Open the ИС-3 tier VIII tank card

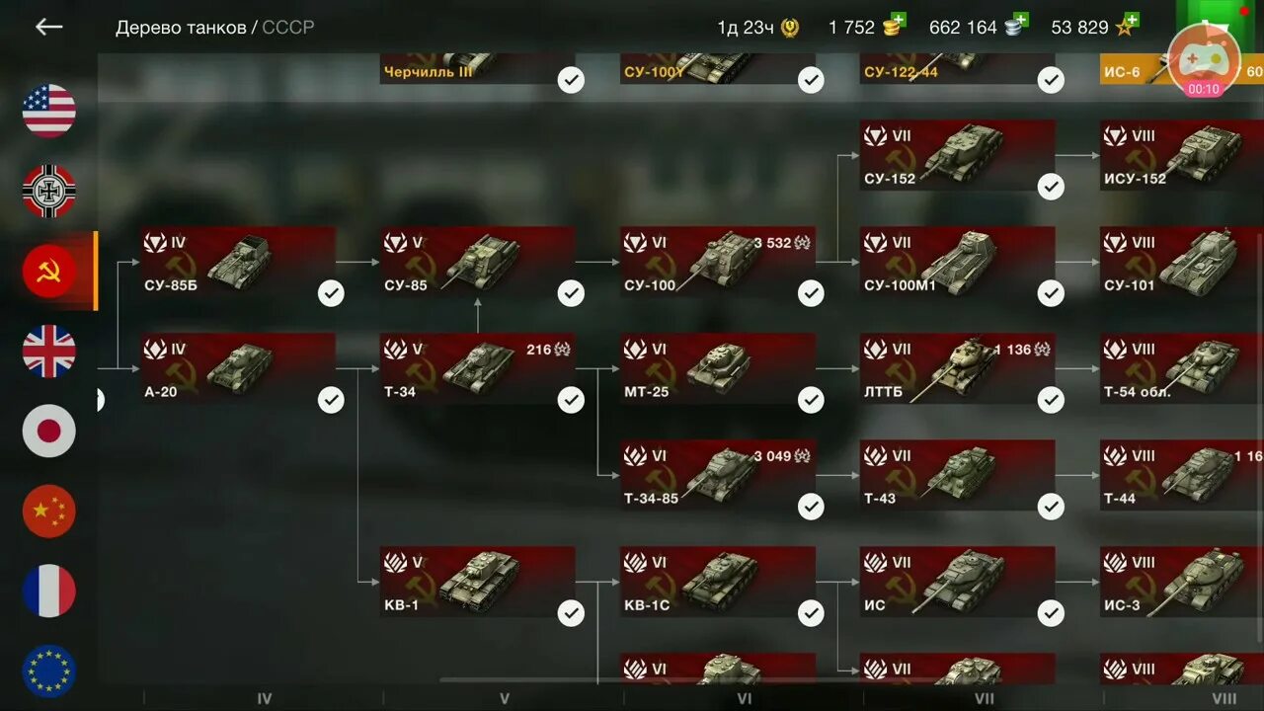click(x=1182, y=582)
